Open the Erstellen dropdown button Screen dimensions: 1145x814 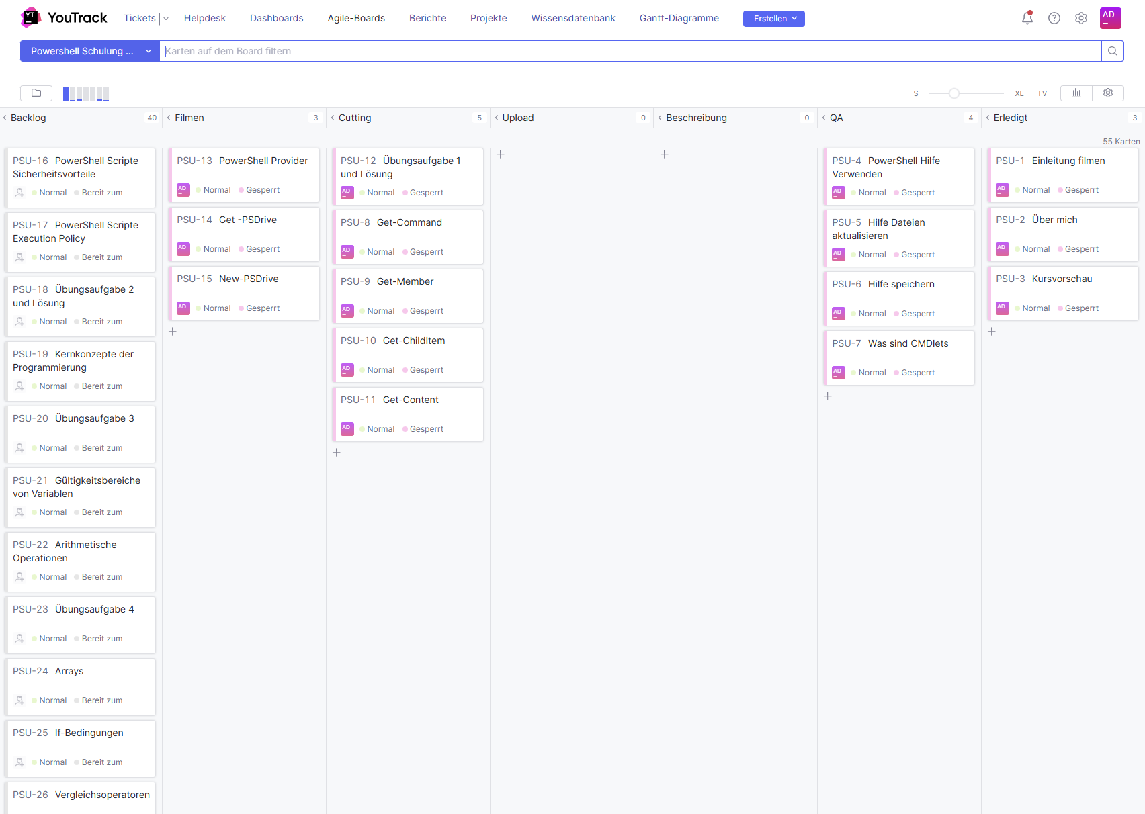pos(774,19)
